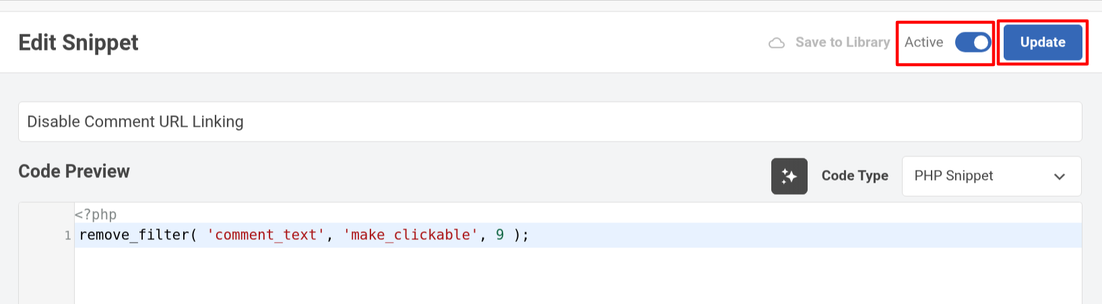Click the 'Code Type' label
Screen dimensions: 1102x304
click(855, 176)
